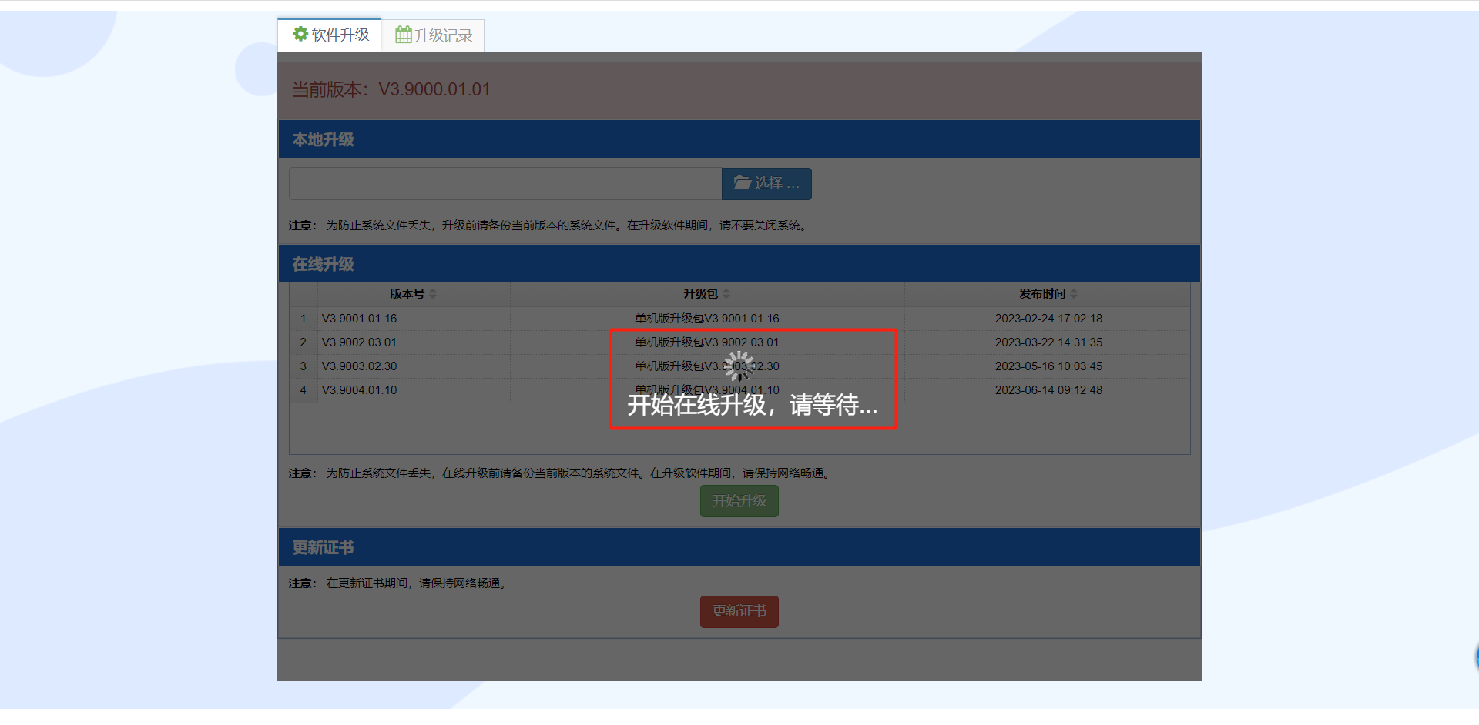
Task: Click release time 2023-02-24 17:02:18
Action: (1048, 319)
